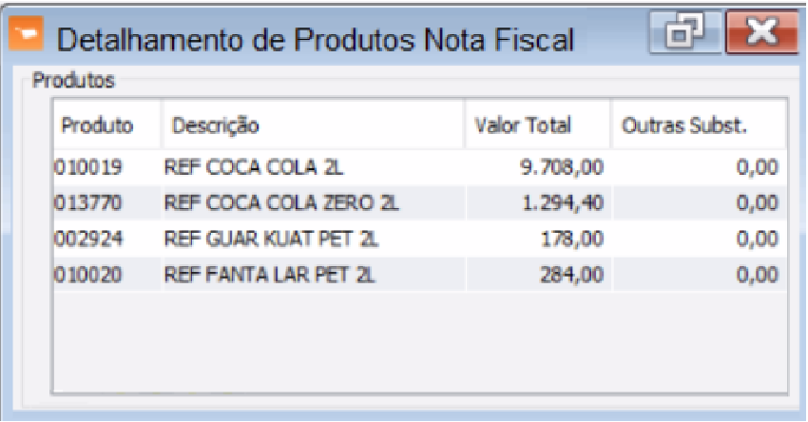Select product code 010020 cell
Image resolution: width=808 pixels, height=422 pixels.
coord(80,274)
